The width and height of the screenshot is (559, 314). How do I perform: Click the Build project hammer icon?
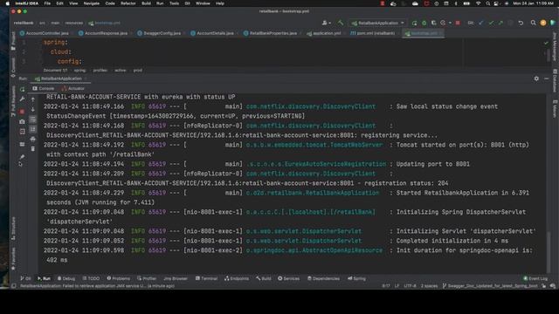coord(341,23)
